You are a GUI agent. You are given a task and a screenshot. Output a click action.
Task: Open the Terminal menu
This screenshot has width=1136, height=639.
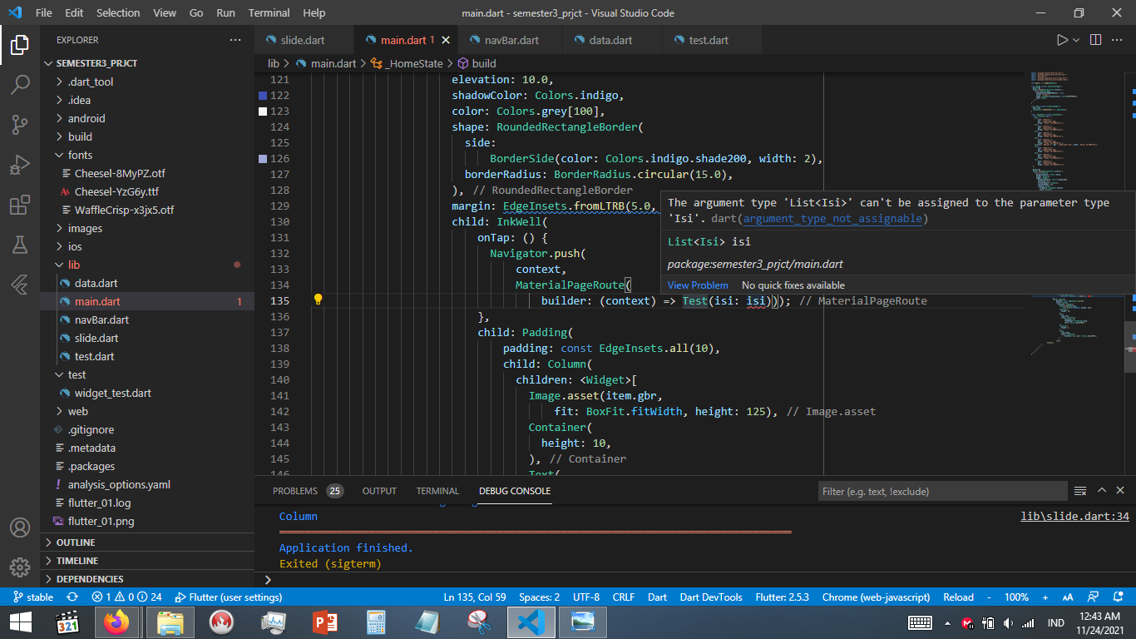click(269, 13)
